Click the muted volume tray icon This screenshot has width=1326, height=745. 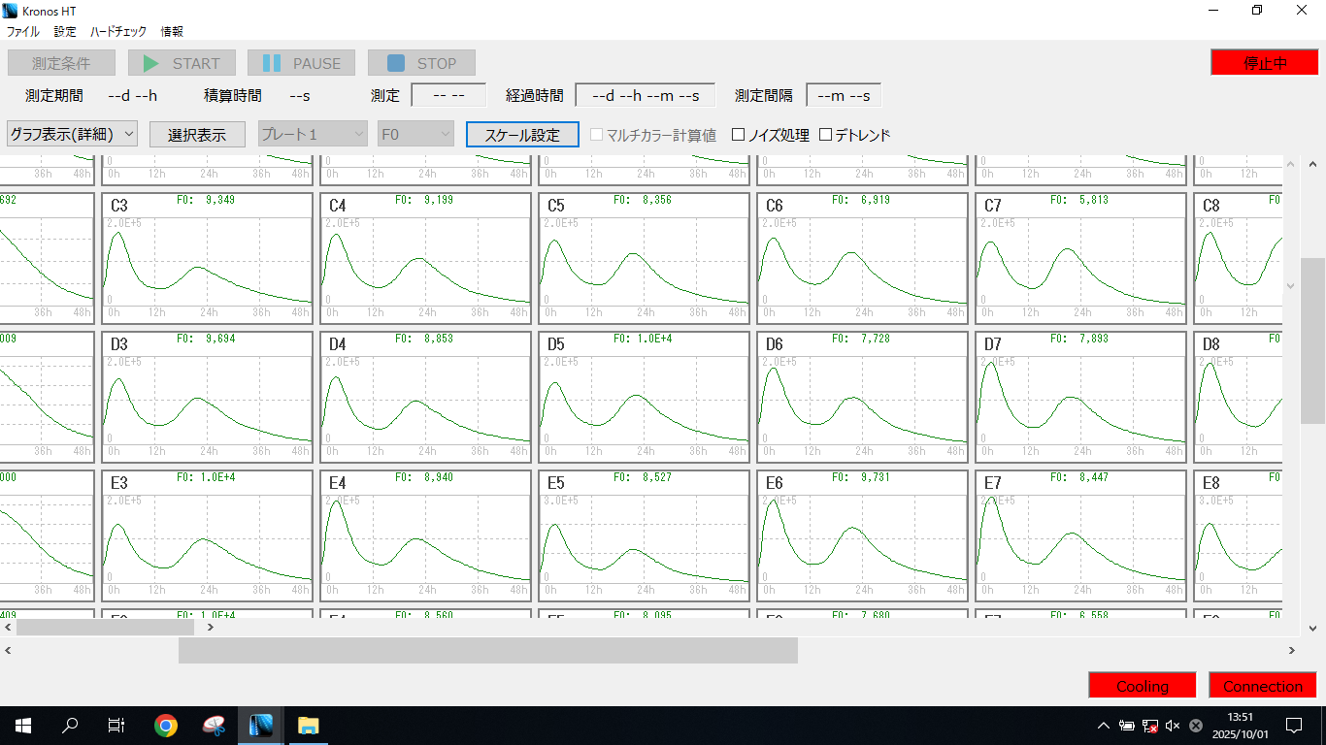(x=1173, y=726)
